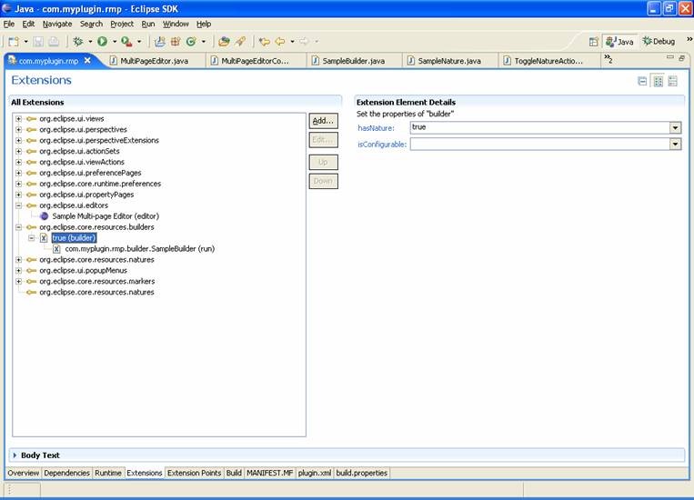This screenshot has width=694, height=500.
Task: Click the New wizard toolbar icon
Action: (14, 42)
